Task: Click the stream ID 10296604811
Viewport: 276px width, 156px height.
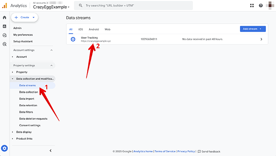Action: click(x=149, y=39)
